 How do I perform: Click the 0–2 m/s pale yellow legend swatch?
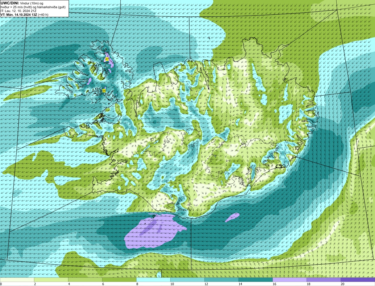point(17,280)
